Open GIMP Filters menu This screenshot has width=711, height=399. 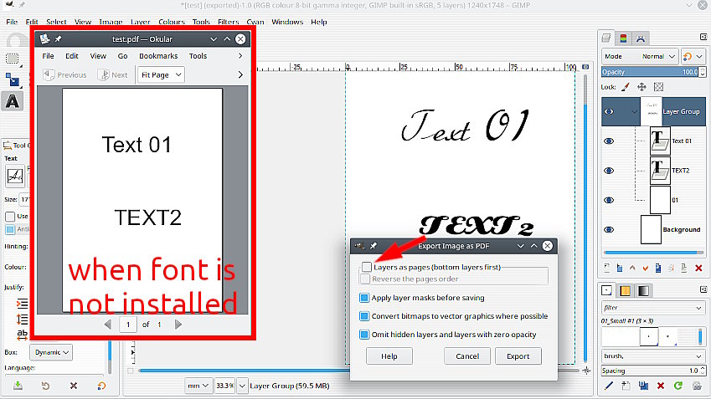(228, 22)
